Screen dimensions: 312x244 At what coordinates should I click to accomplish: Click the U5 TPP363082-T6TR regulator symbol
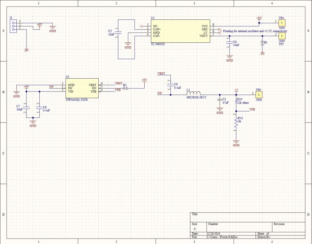[x=82, y=88]
